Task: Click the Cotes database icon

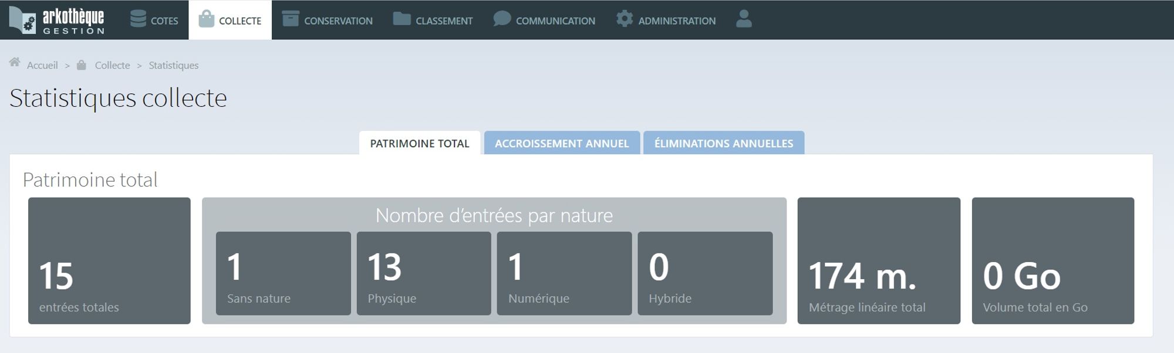Action: click(x=138, y=19)
